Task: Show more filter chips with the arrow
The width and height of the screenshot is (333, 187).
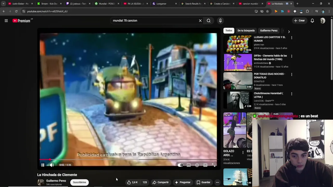Action: [x=289, y=32]
